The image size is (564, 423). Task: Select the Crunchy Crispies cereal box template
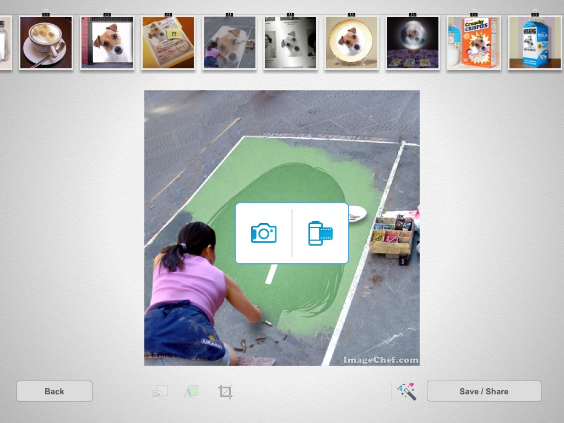tap(474, 42)
